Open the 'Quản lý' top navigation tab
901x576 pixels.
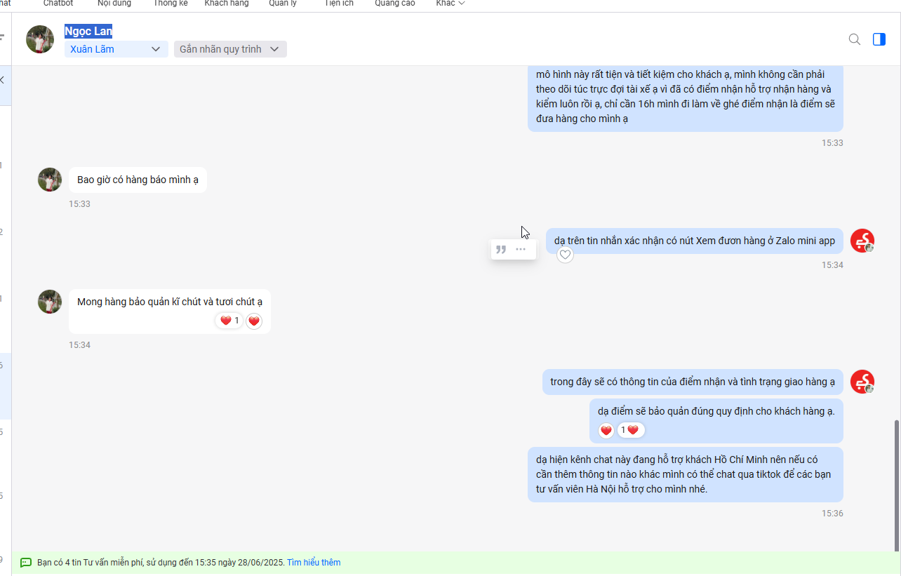pos(283,4)
